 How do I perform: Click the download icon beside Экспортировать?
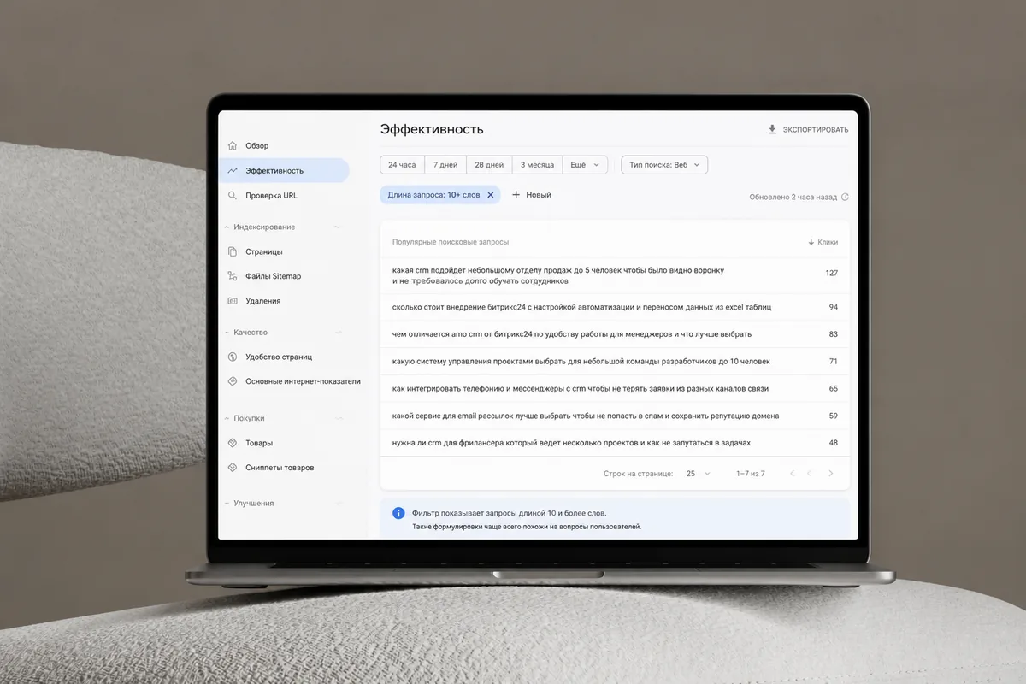click(772, 130)
